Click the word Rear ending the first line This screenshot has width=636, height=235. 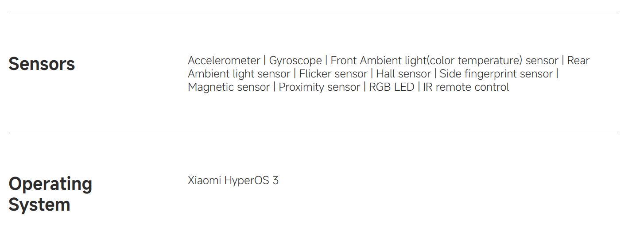pyautogui.click(x=578, y=60)
